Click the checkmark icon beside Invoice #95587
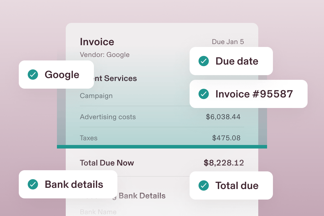This screenshot has width=324, height=216. click(x=204, y=94)
